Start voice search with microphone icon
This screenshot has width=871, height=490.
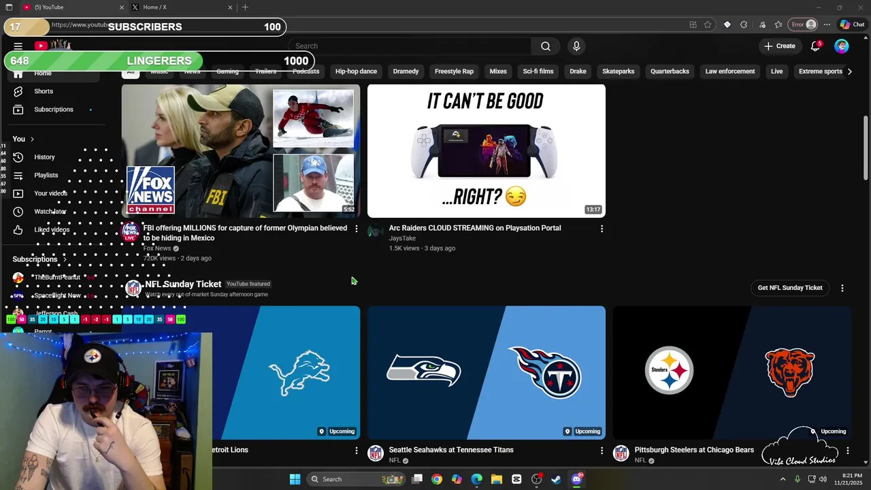click(x=576, y=46)
